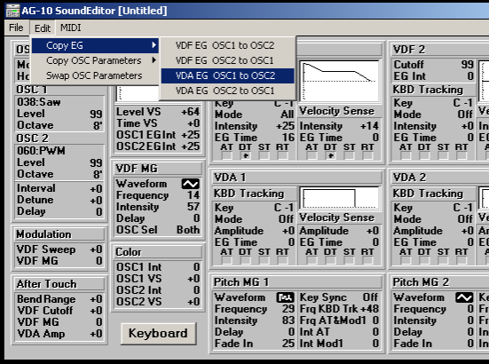Image resolution: width=489 pixels, height=364 pixels.
Task: Click the OSC Interval +0 value
Action: coord(96,189)
